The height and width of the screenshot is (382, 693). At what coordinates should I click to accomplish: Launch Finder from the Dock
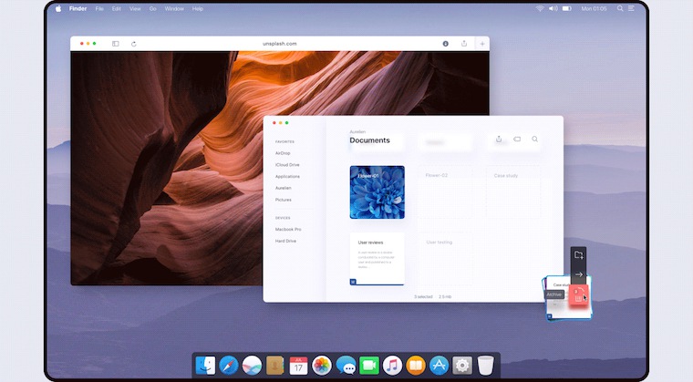(x=205, y=366)
